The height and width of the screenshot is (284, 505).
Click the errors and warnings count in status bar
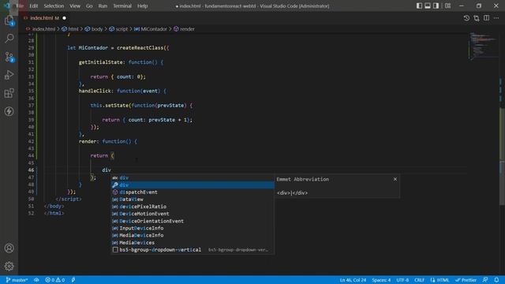click(54, 280)
